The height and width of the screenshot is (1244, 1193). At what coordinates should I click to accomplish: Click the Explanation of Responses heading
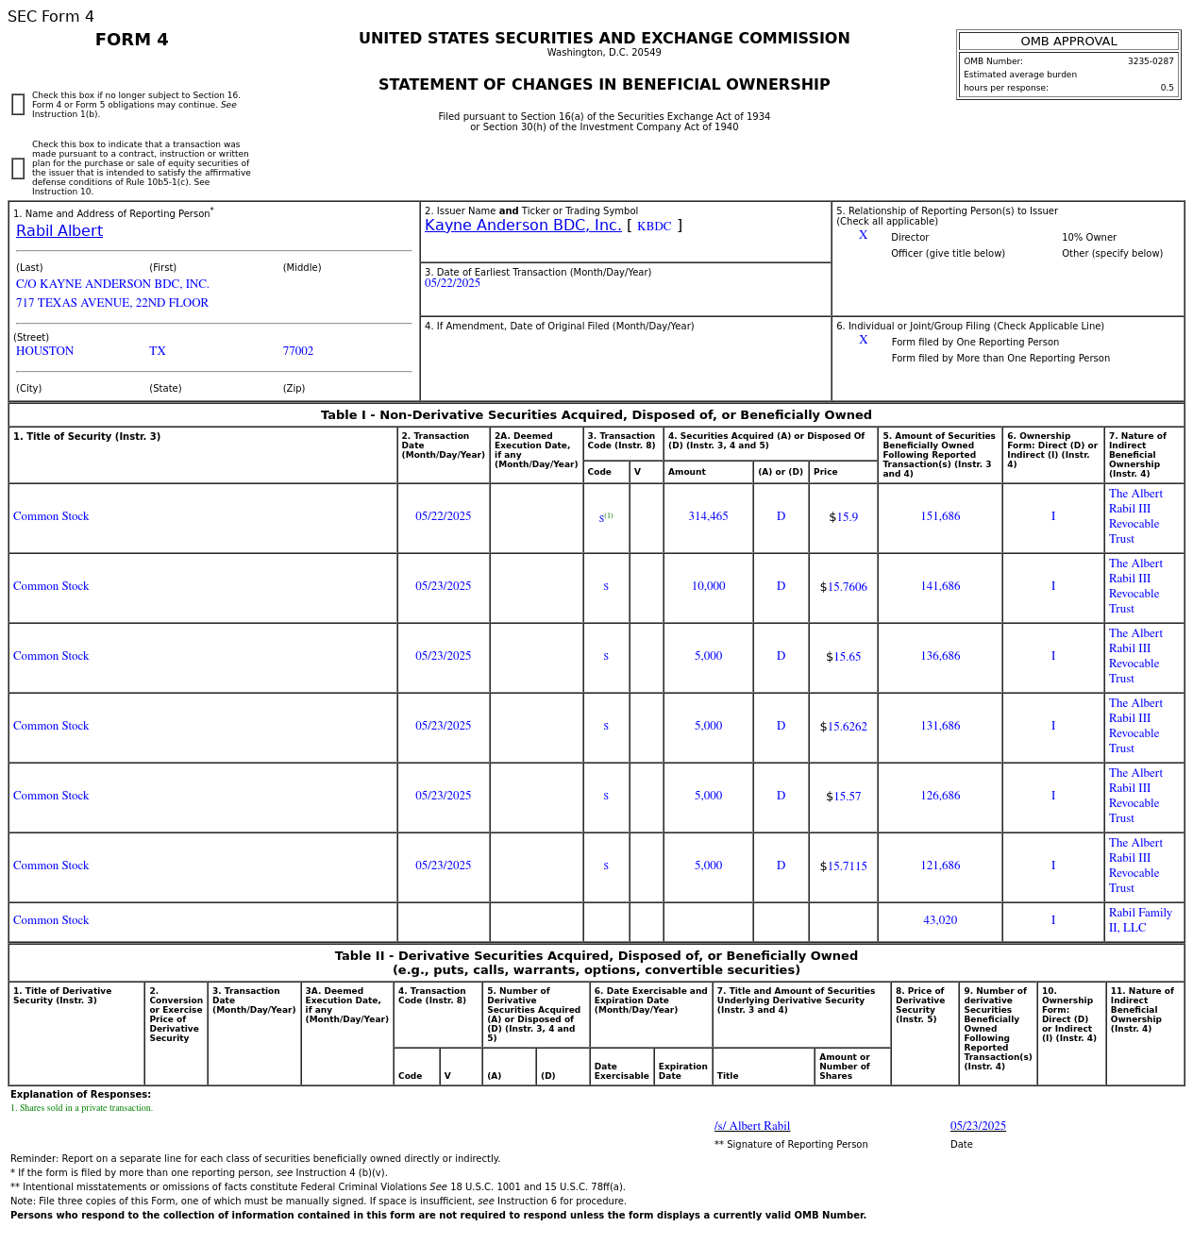[80, 1095]
